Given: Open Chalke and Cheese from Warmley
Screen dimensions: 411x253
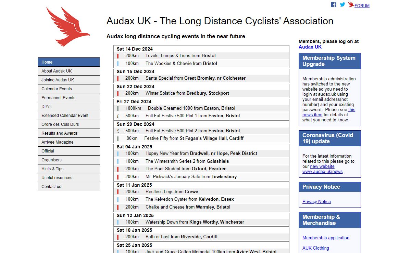Looking at the screenshot, I should pyautogui.click(x=201, y=207).
